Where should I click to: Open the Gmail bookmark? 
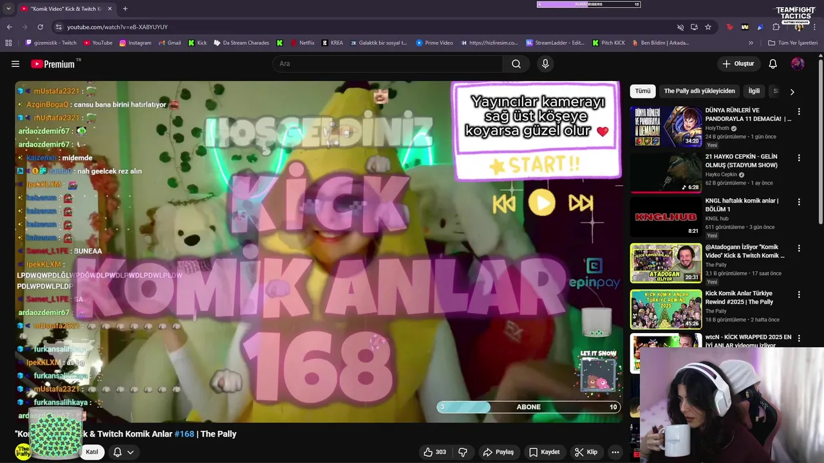[x=169, y=43]
